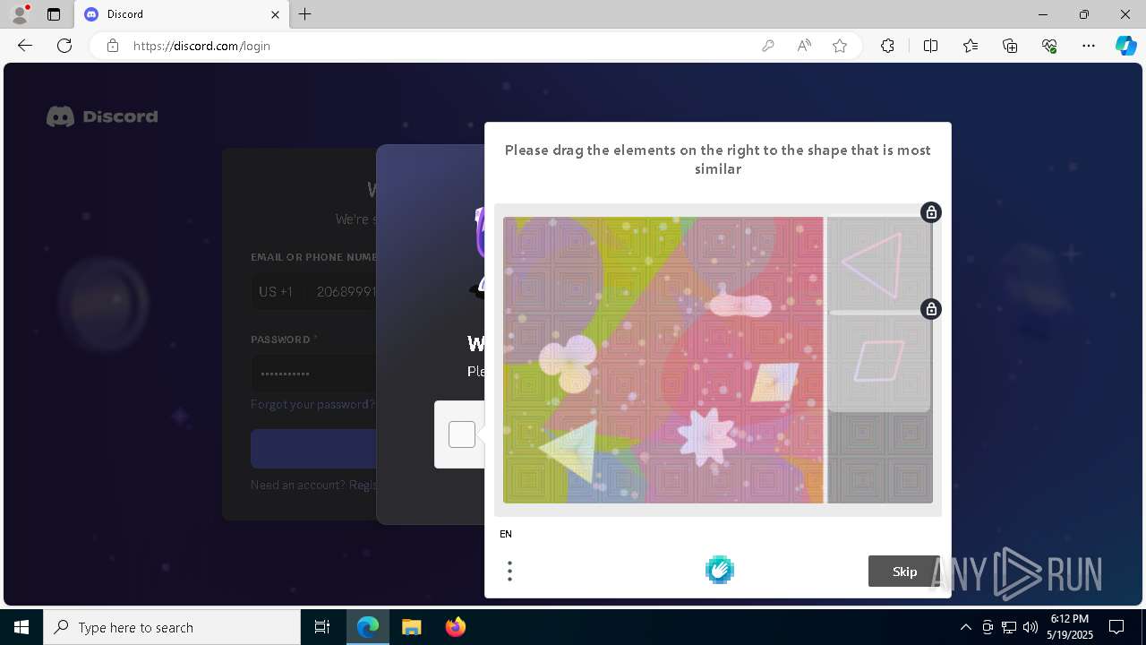This screenshot has width=1146, height=645.
Task: Click the password input field
Action: [313, 373]
